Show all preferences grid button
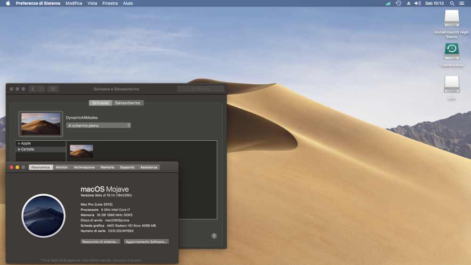The width and height of the screenshot is (471, 265). tap(53, 89)
